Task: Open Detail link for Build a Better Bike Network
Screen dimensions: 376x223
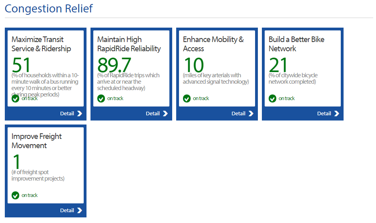Action: [324, 114]
